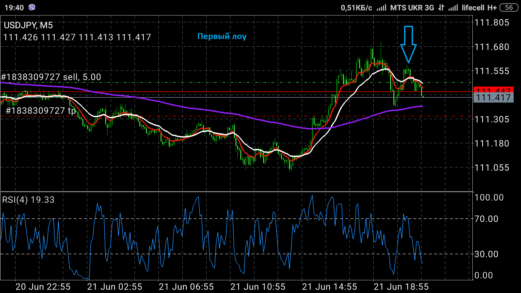This screenshot has width=521, height=293.
Task: Tap the RSI 0.00 scale label
Action: tap(484, 275)
